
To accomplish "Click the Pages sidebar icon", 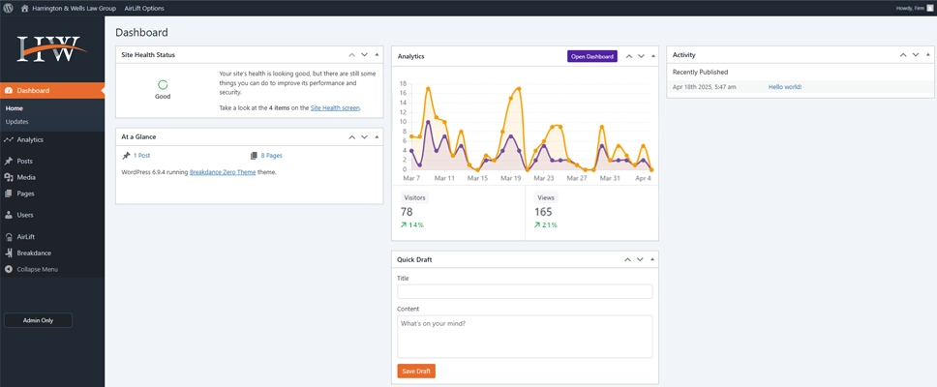I will 9,193.
